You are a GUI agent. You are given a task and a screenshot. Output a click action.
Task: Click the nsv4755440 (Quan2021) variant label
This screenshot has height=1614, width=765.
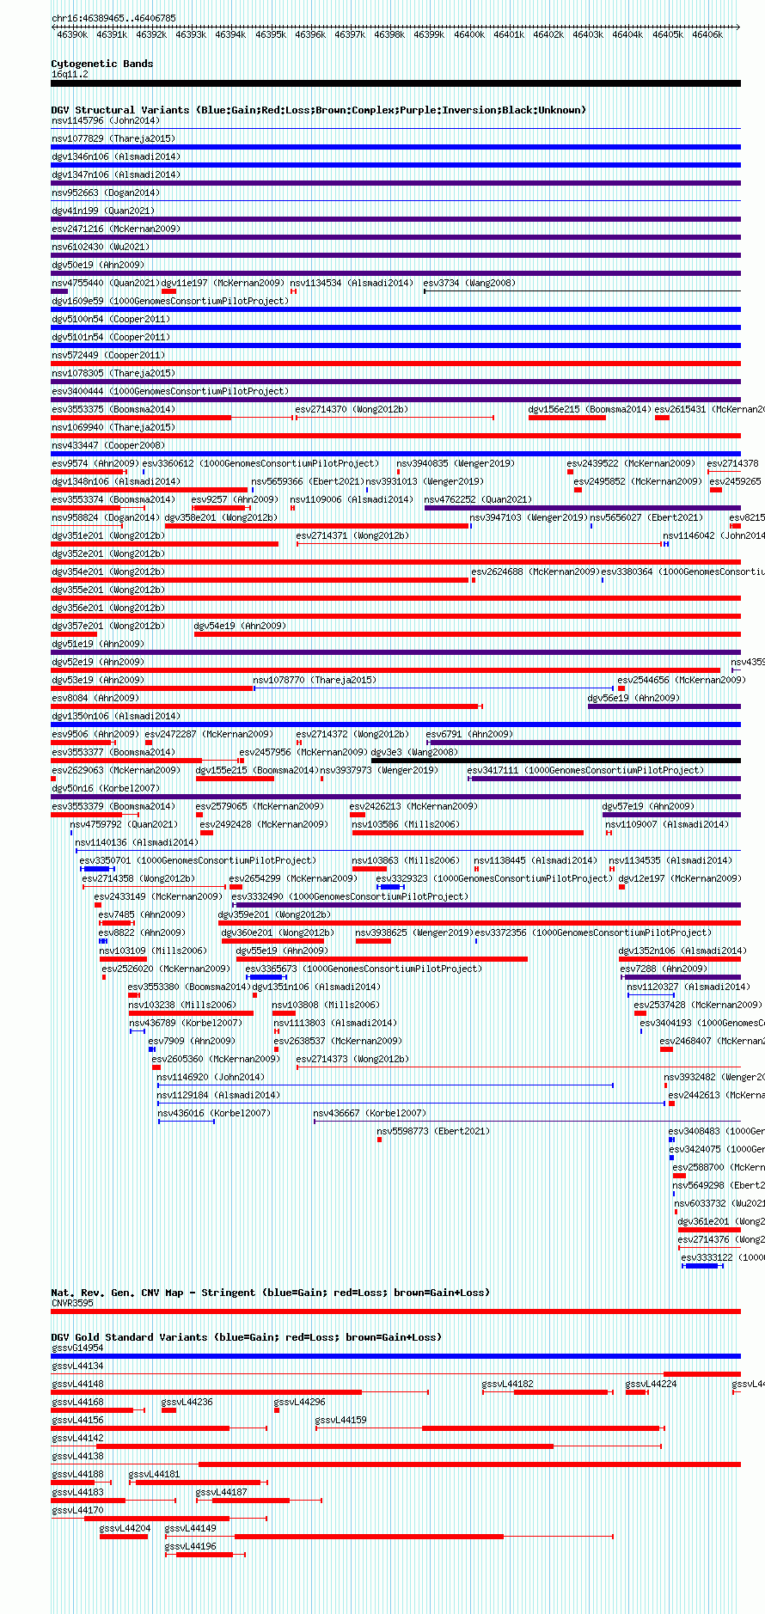tap(106, 283)
